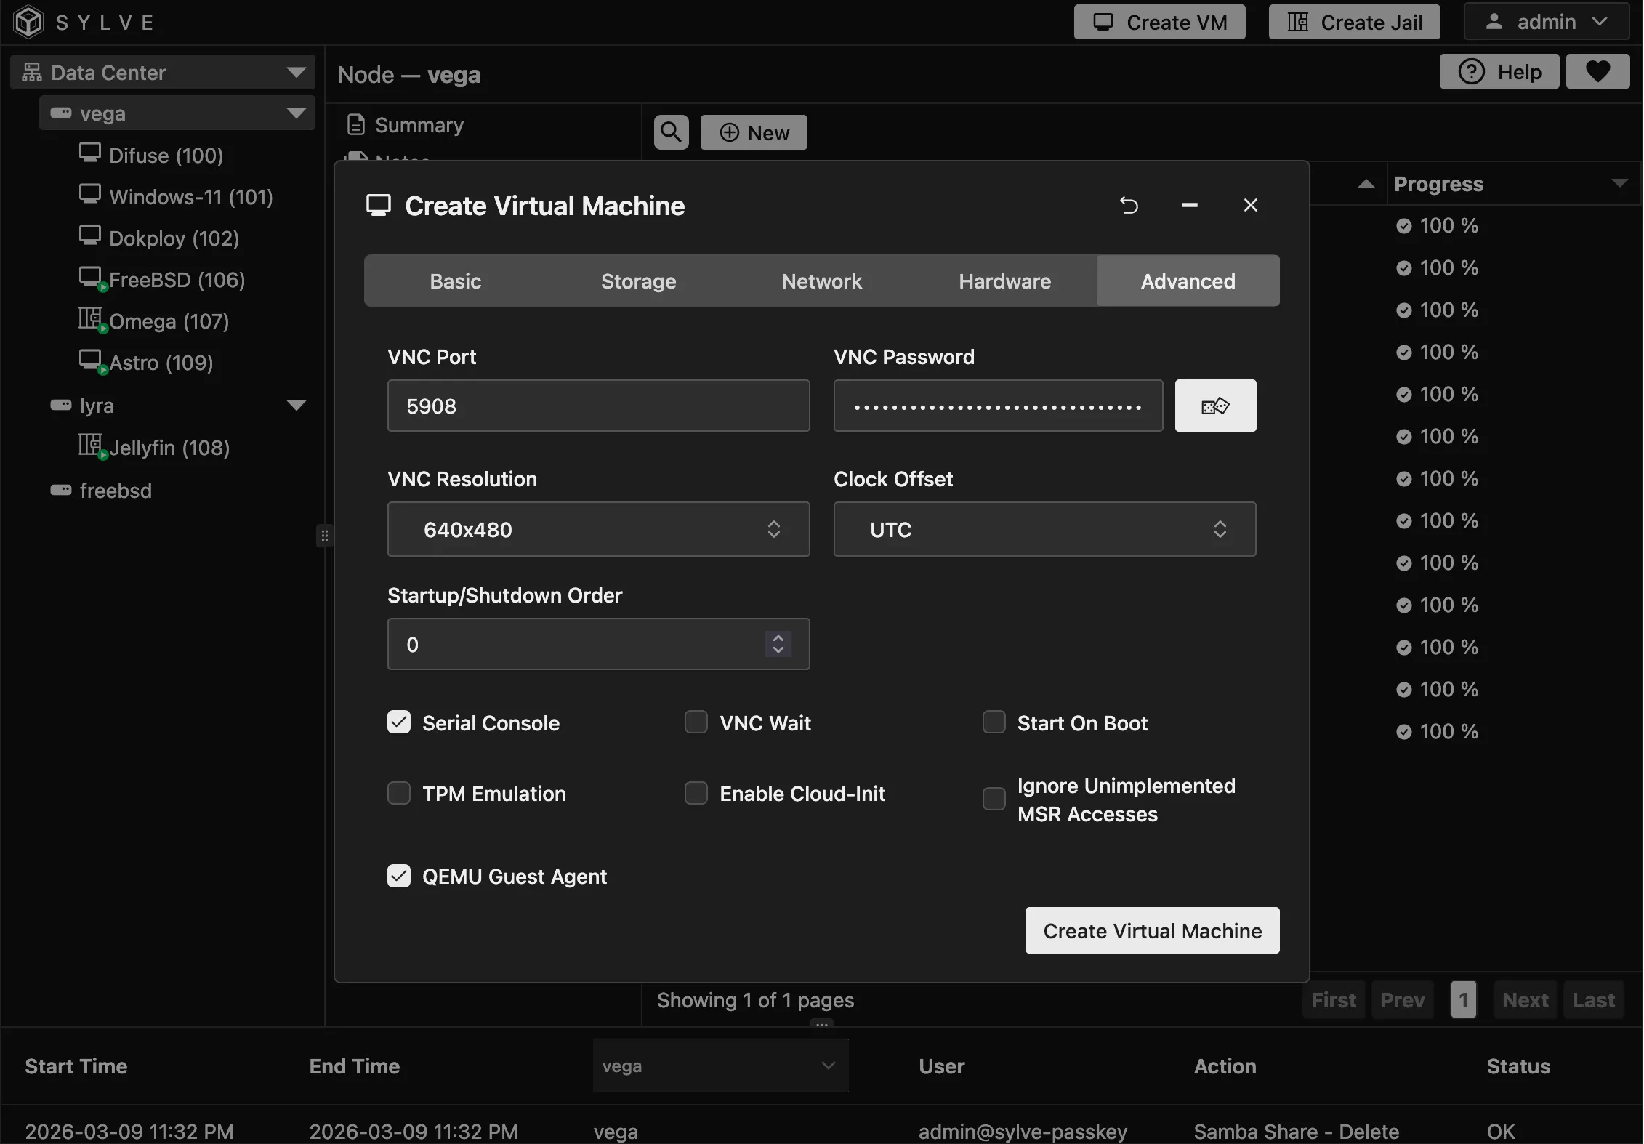Screen dimensions: 1644x1144
Task: Check the Start On Boot option
Action: point(994,722)
